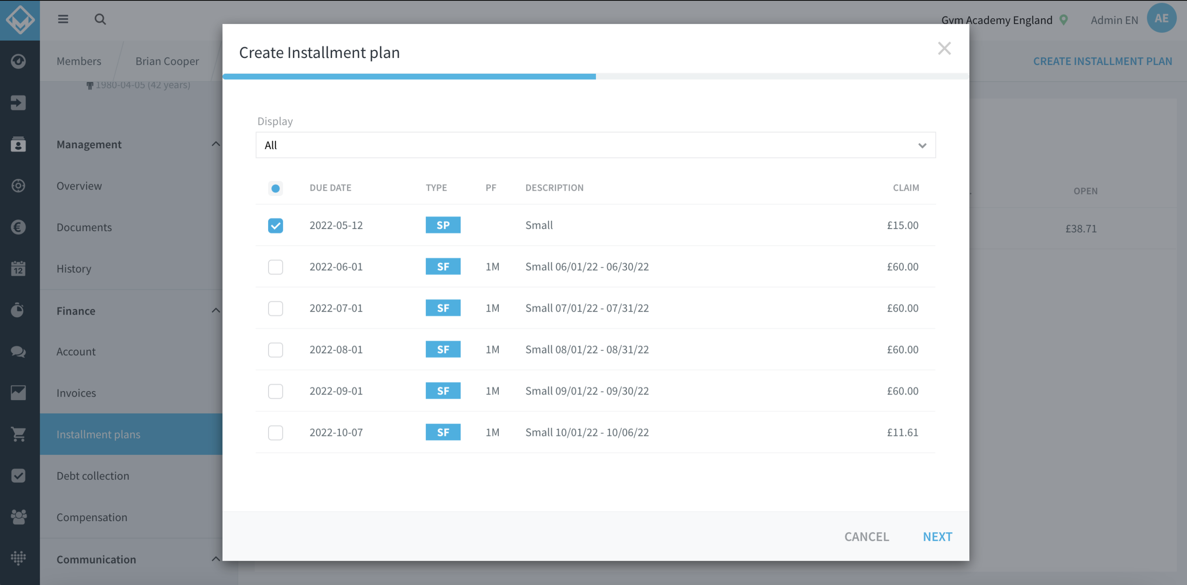Open the Overview menu item

(x=79, y=186)
